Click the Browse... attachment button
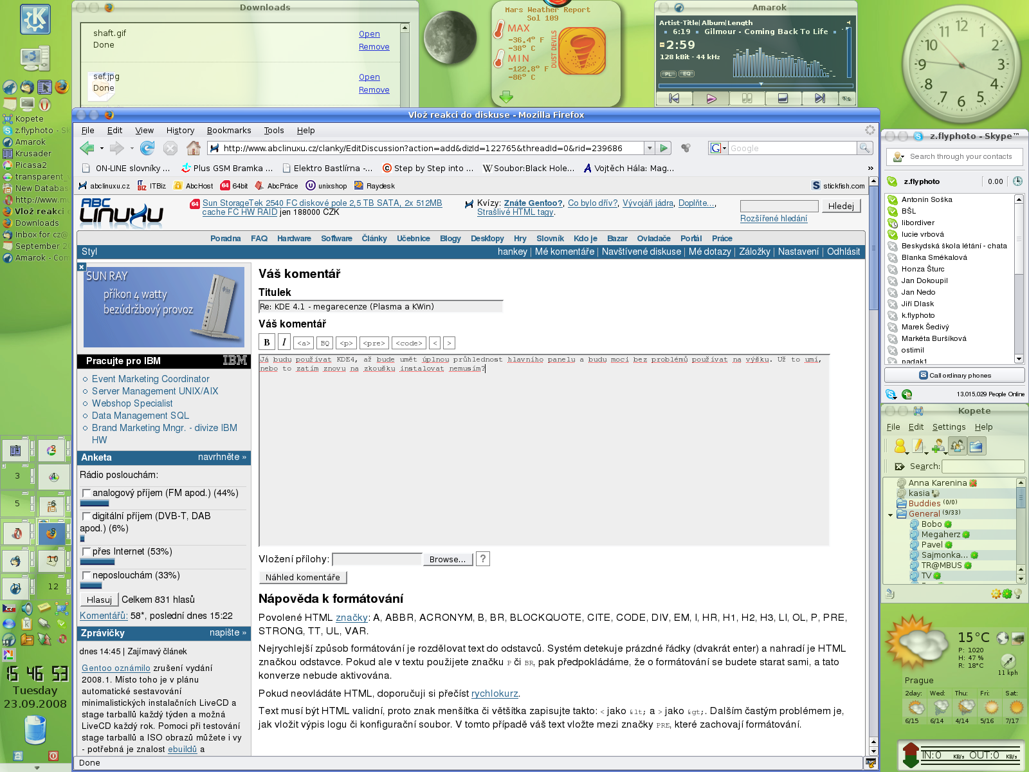 pyautogui.click(x=448, y=560)
